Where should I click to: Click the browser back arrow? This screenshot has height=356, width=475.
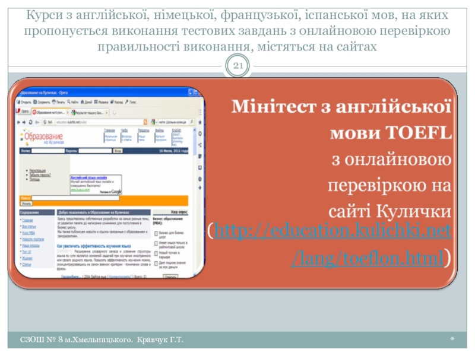(x=19, y=121)
